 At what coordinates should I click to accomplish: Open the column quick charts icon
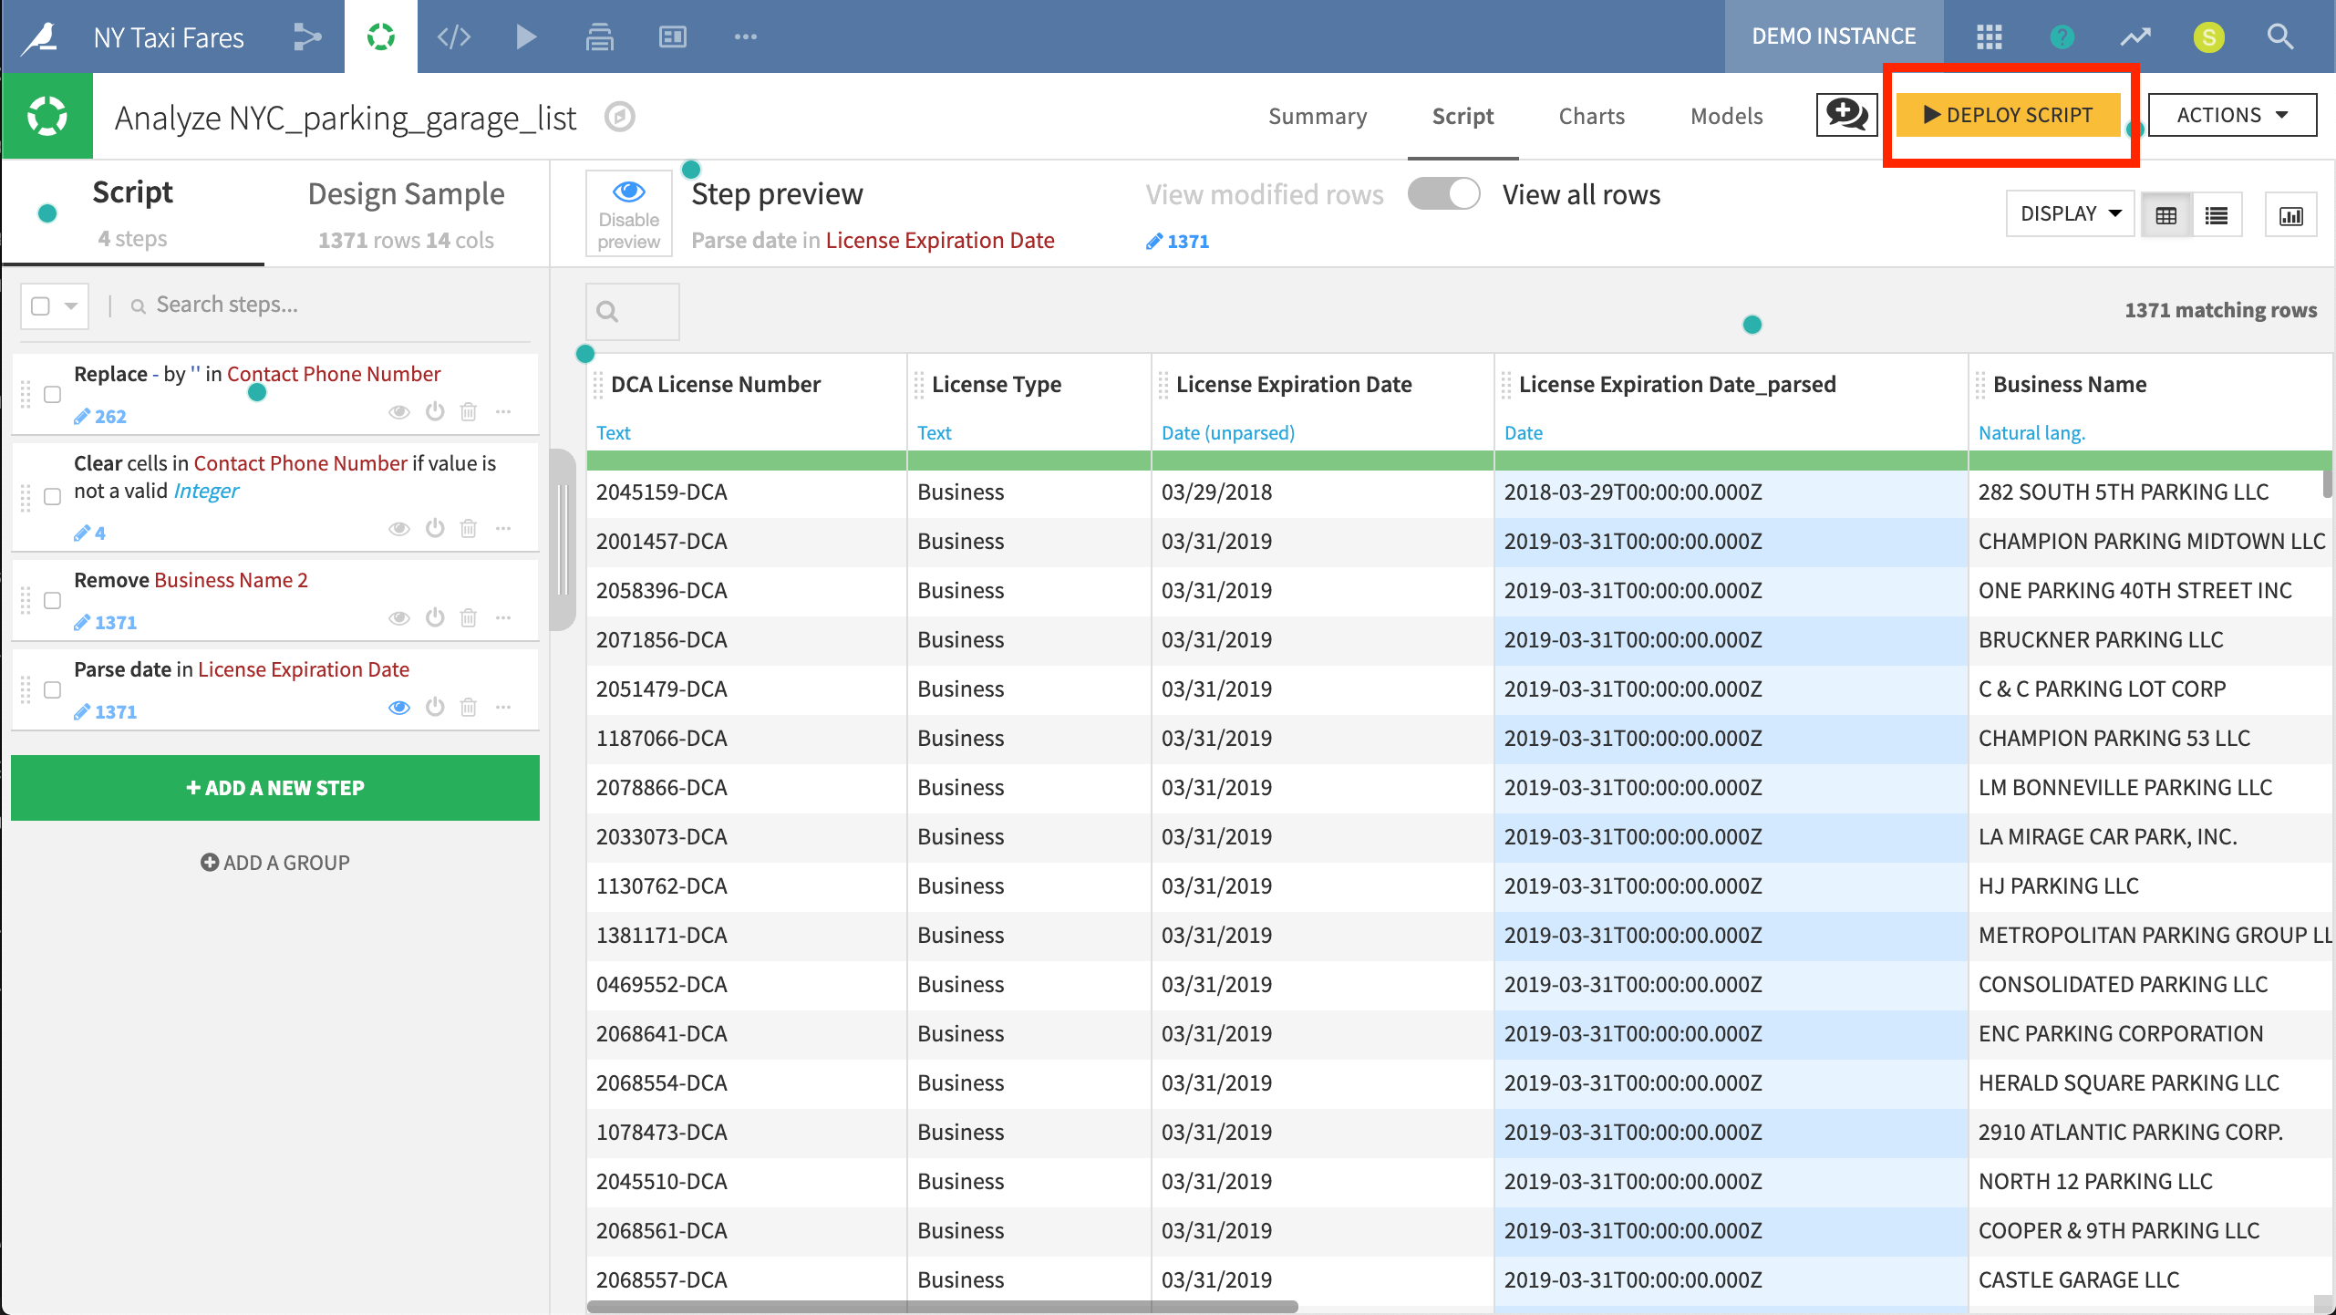(2291, 215)
